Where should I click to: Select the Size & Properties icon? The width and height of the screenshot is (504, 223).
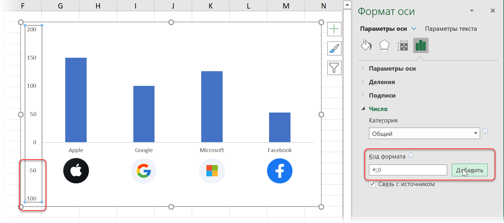403,46
